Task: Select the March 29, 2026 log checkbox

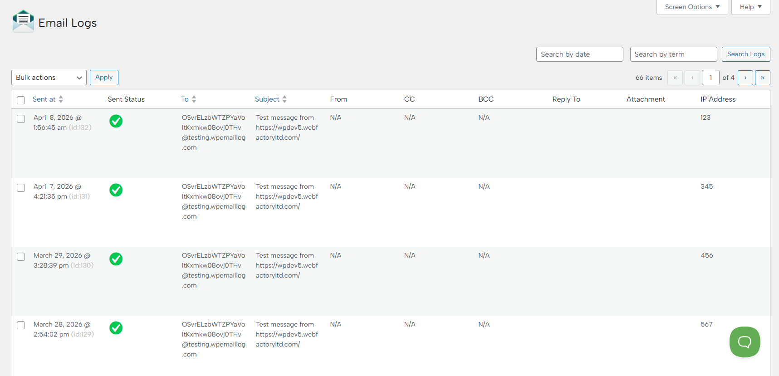Action: 21,257
